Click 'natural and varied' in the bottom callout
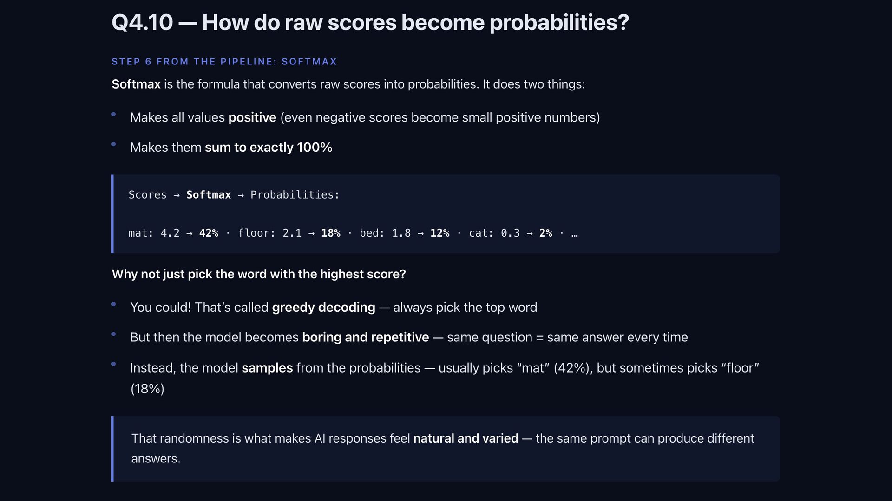 pos(466,438)
